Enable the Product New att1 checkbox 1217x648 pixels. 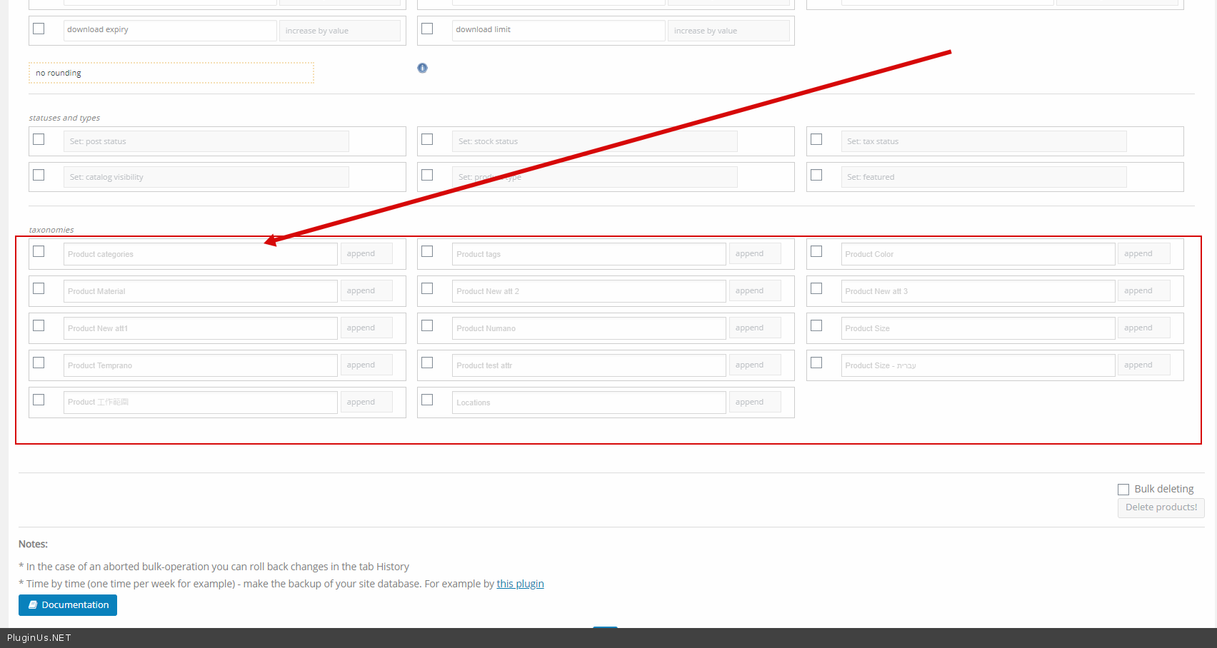[39, 325]
